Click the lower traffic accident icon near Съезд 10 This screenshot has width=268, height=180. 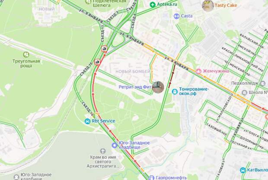point(97,62)
